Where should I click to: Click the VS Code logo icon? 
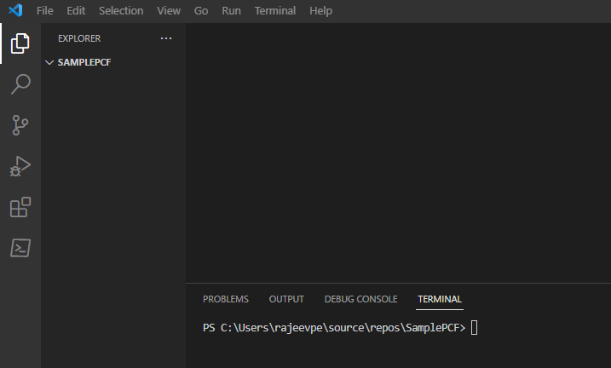point(14,11)
